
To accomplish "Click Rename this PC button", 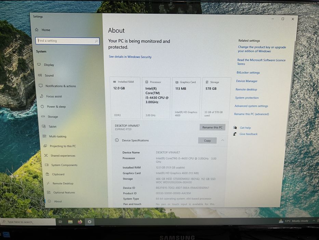I will click(212, 127).
